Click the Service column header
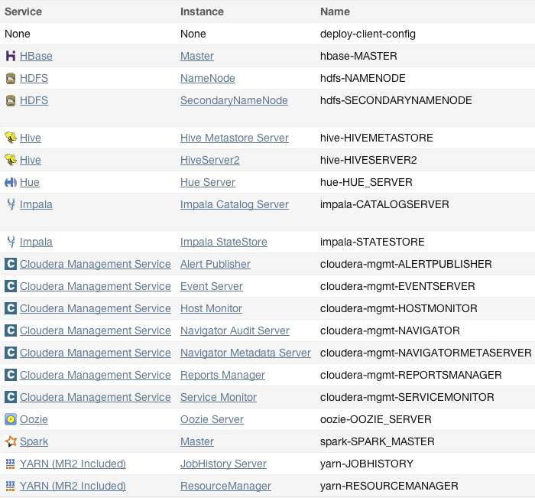 coord(24,11)
